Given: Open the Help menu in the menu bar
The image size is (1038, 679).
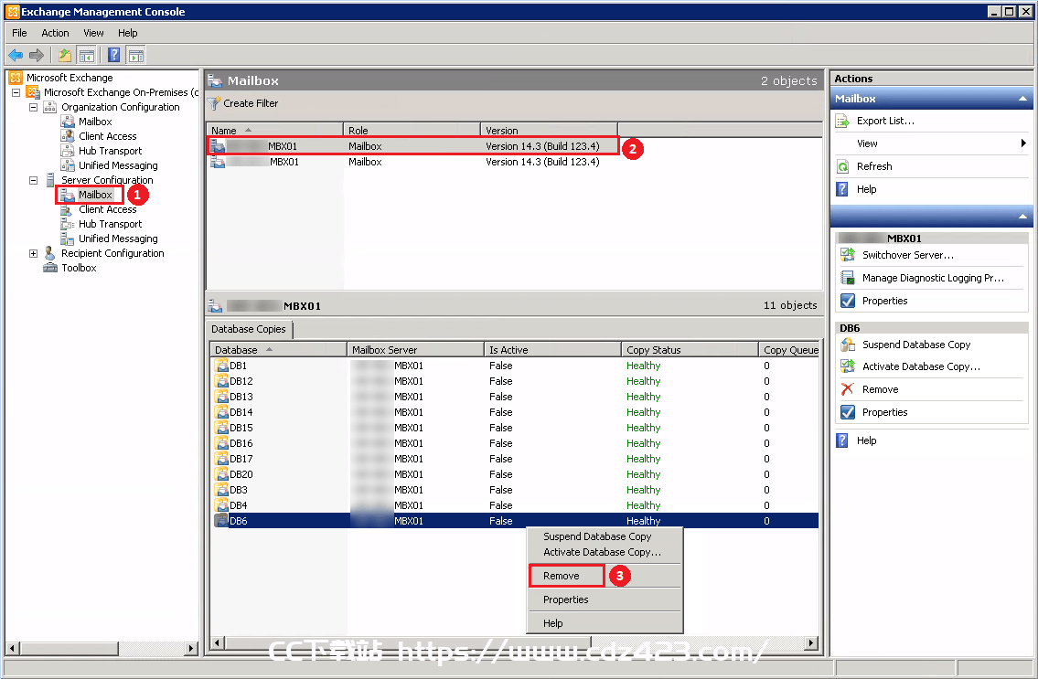Looking at the screenshot, I should [128, 33].
